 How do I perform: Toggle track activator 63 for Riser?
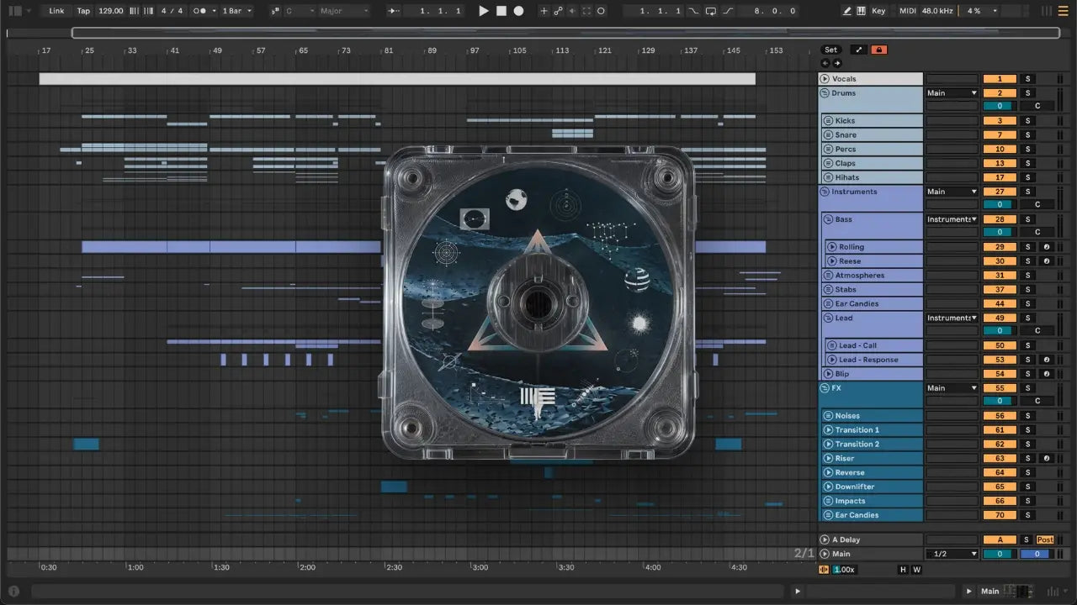tap(1000, 459)
